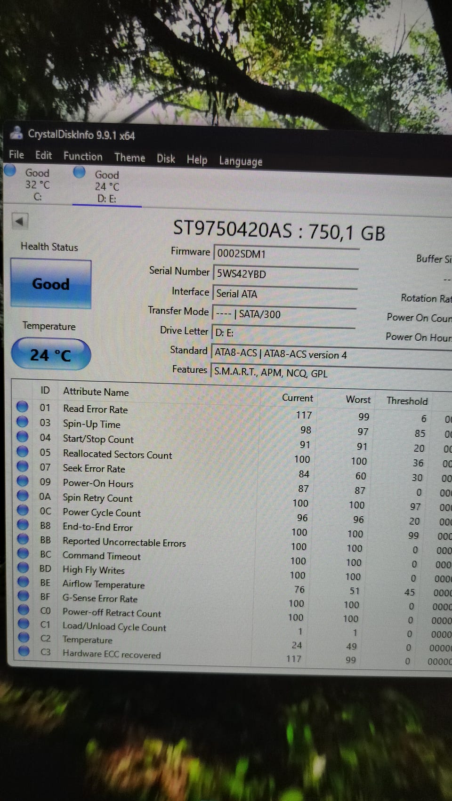The width and height of the screenshot is (452, 801).
Task: Click the status dot for Seek Error Rate
Action: tap(22, 466)
